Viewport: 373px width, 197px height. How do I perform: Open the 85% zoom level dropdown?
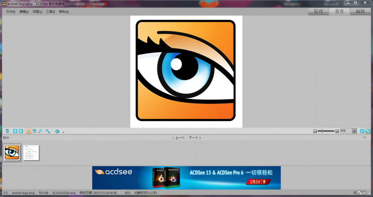click(355, 131)
